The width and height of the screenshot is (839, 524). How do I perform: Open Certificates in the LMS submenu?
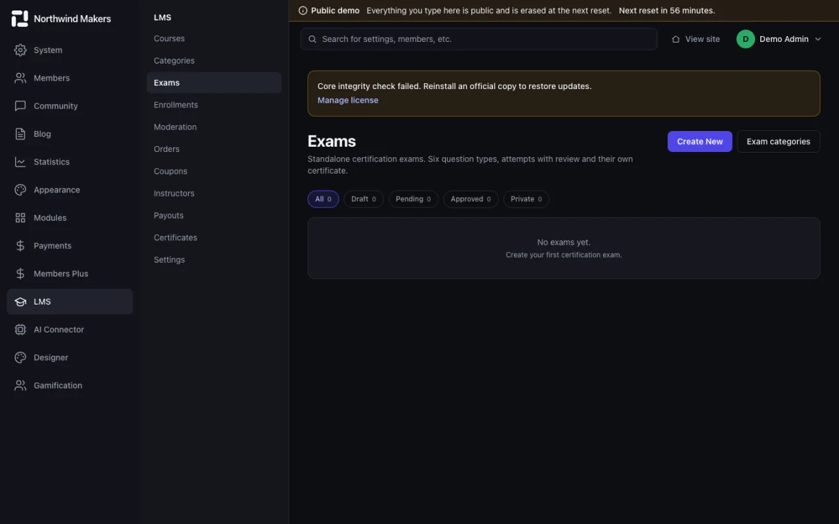pos(214,238)
